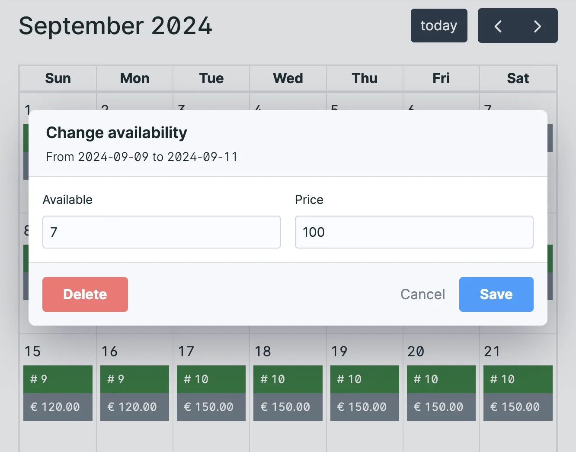The image size is (576, 452).
Task: Click the Wed column header
Action: pos(288,78)
